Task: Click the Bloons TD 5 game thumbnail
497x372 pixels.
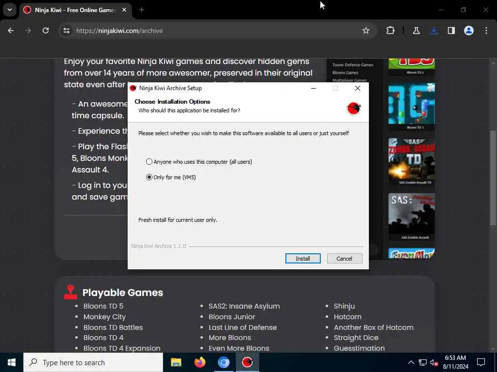Action: click(412, 106)
